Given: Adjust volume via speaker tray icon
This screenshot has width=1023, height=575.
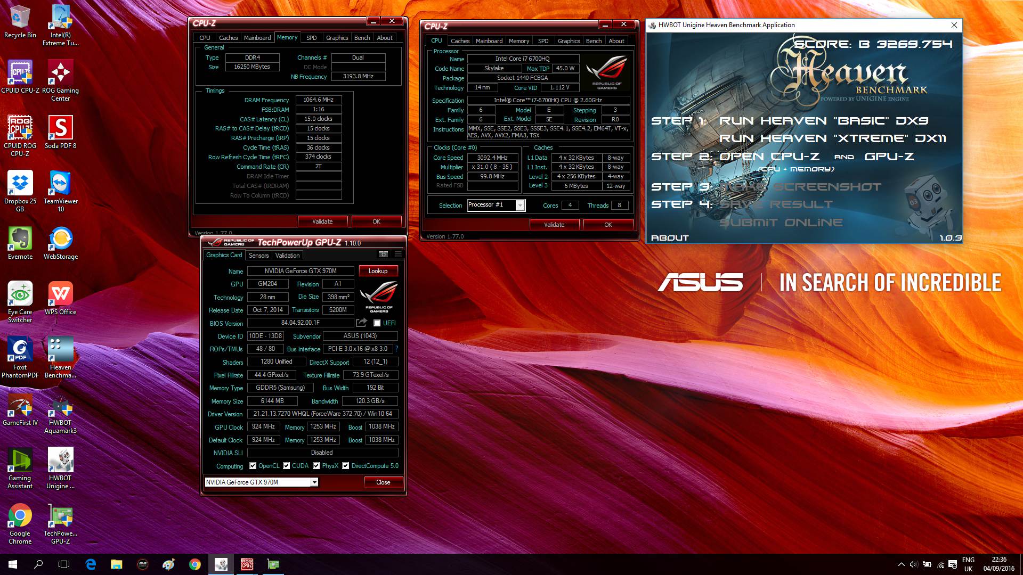Looking at the screenshot, I should pos(914,564).
